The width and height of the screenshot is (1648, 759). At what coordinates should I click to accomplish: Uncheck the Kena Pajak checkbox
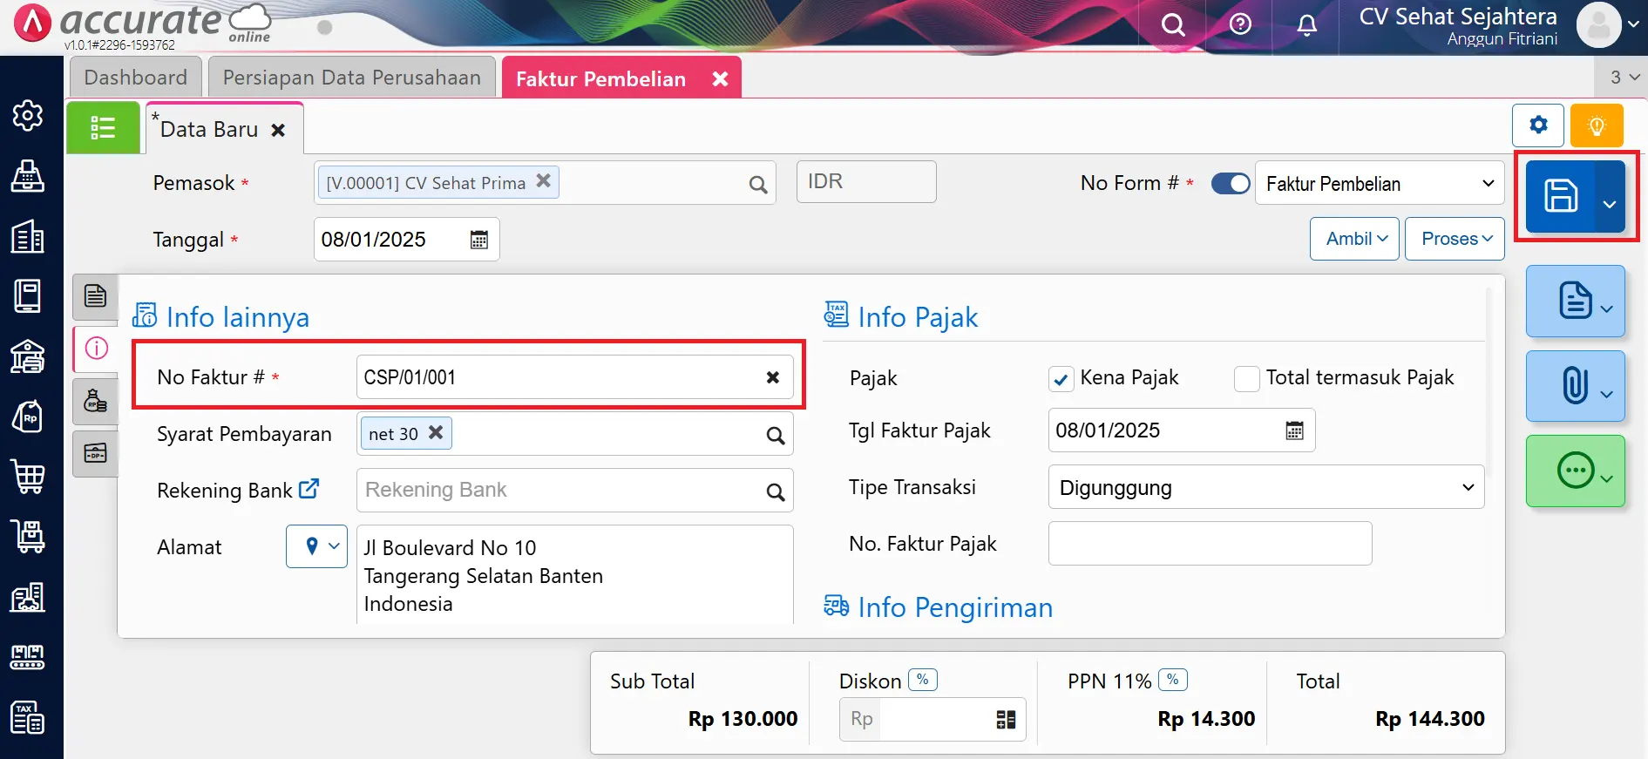point(1061,379)
